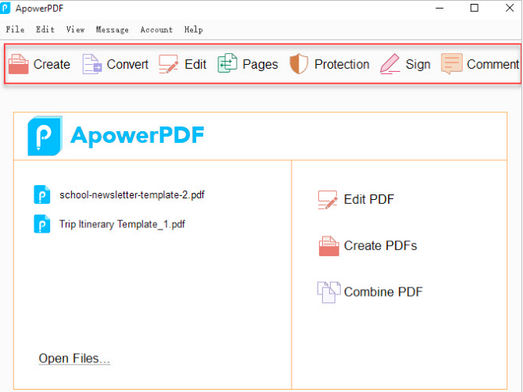
Task: Click the Edit PDF text link
Action: tap(369, 199)
